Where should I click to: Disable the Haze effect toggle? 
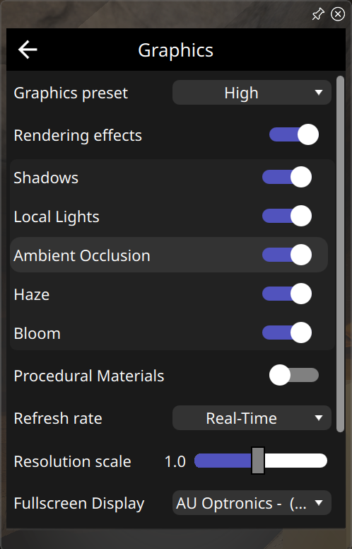click(x=287, y=294)
